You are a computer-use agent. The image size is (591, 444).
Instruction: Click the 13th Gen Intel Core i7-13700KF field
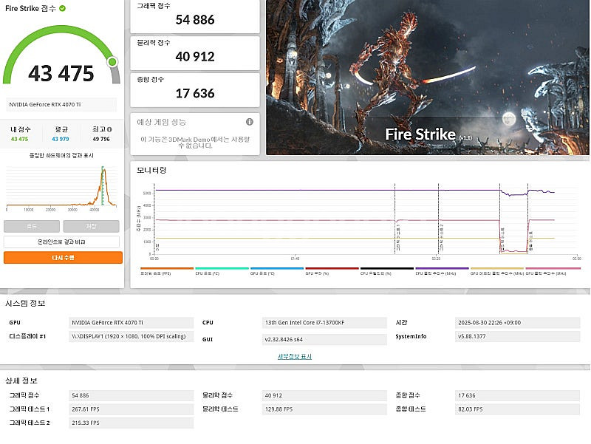(x=324, y=323)
